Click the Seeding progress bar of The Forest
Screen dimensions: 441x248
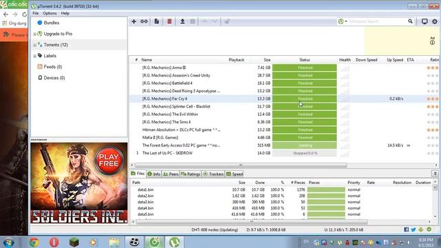point(305,145)
